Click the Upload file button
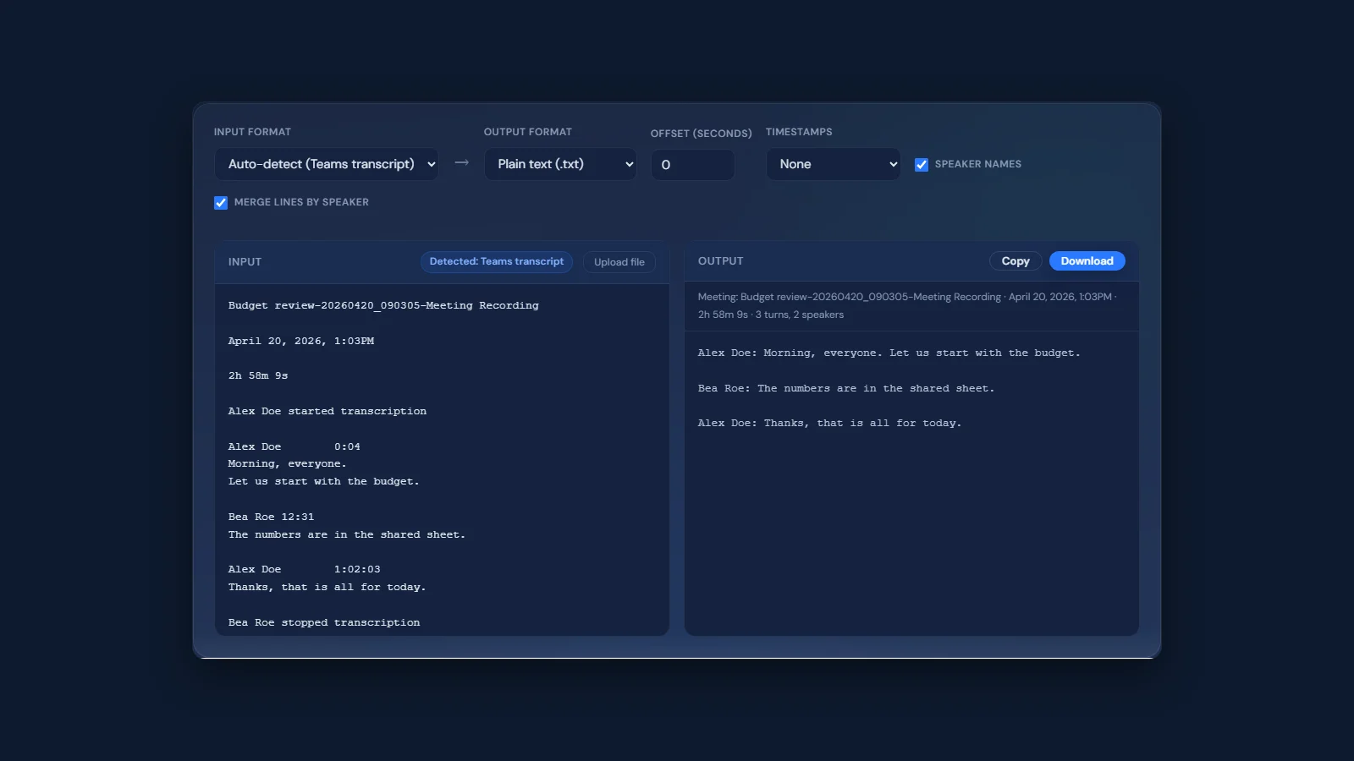 (619, 262)
